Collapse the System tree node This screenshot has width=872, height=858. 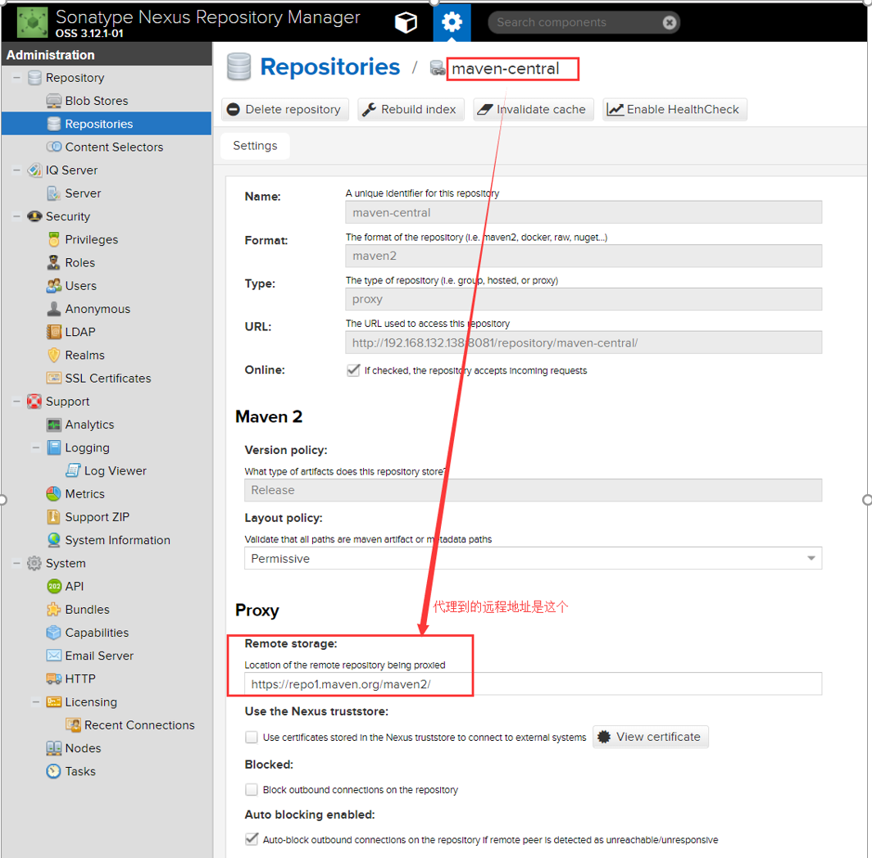[16, 563]
